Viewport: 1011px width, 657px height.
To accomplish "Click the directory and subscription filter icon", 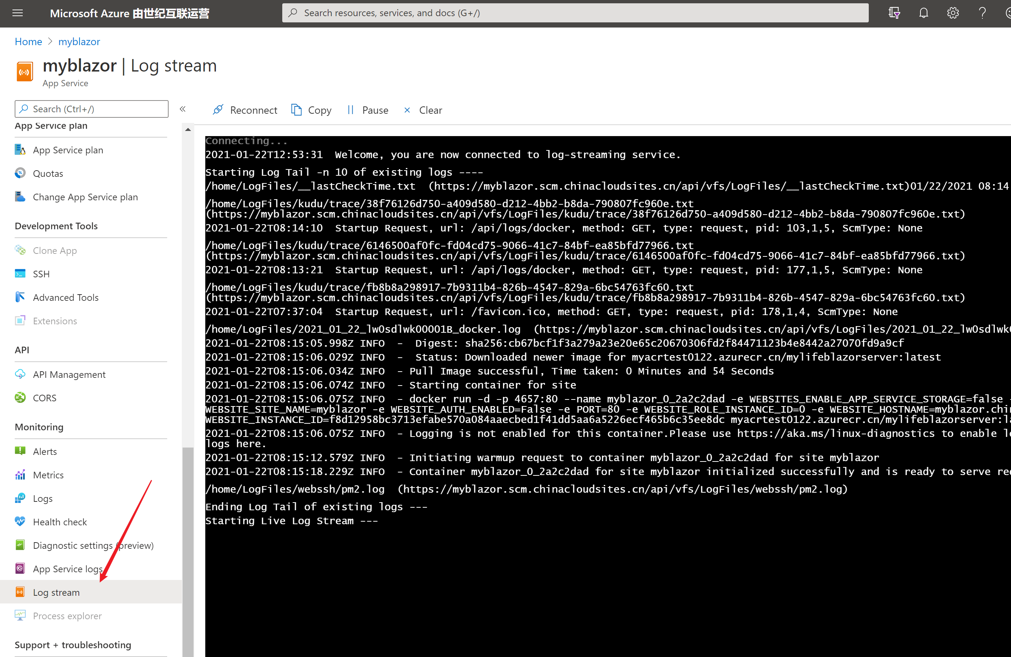I will coord(894,13).
